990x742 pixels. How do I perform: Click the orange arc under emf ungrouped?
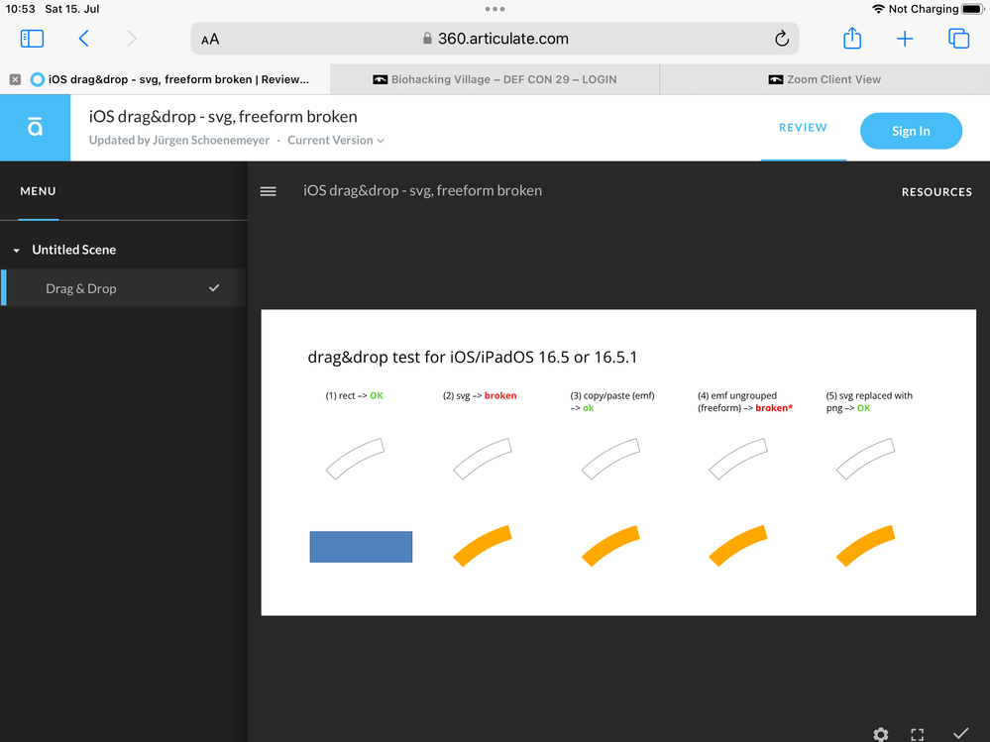coord(738,545)
